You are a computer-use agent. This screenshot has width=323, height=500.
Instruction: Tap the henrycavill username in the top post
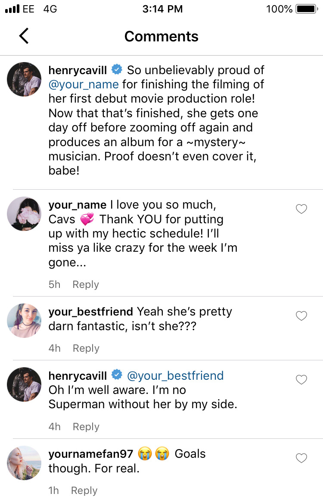[x=78, y=70]
